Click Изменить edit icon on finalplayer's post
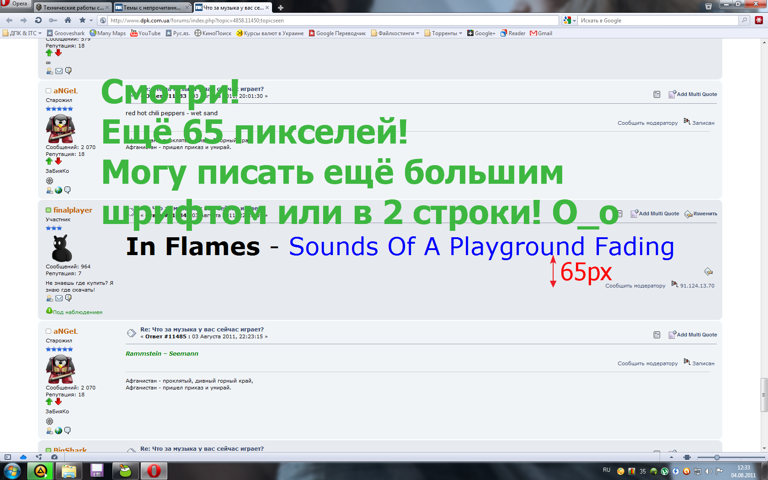 coord(701,214)
